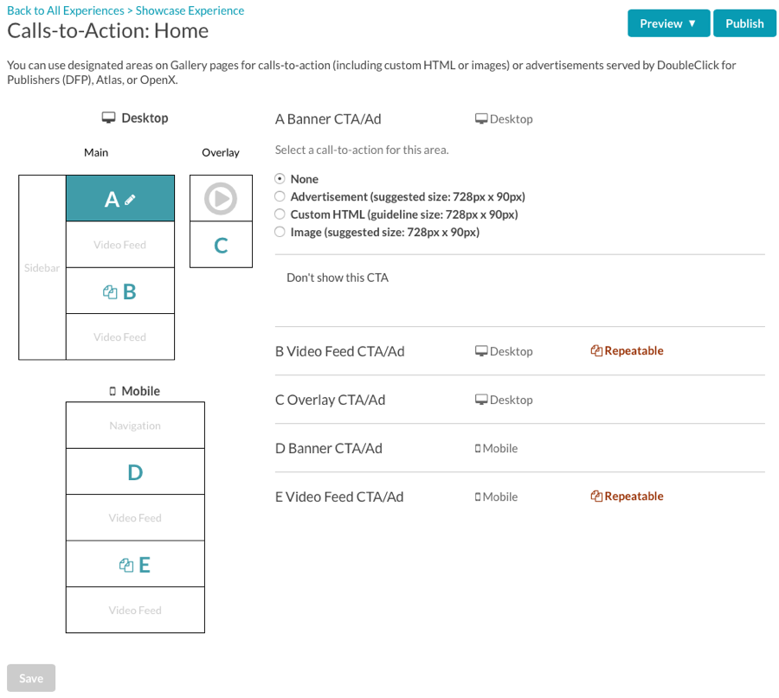Expand the E Video Feed CTA/Ad section
779x698 pixels.
(519, 496)
